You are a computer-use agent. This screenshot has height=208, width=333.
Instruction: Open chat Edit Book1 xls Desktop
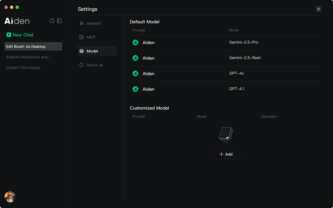33,47
